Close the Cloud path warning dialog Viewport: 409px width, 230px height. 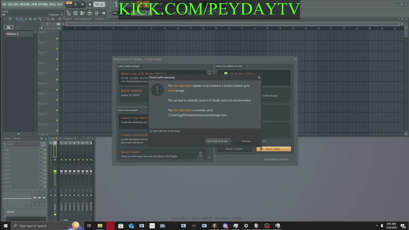pyautogui.click(x=259, y=77)
